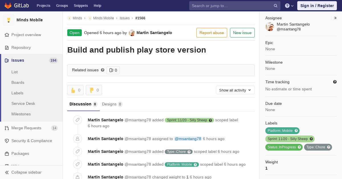This screenshot has height=179, width=342.
Task: Collapse the right sidebar with double-chevron icon
Action: (x=335, y=18)
